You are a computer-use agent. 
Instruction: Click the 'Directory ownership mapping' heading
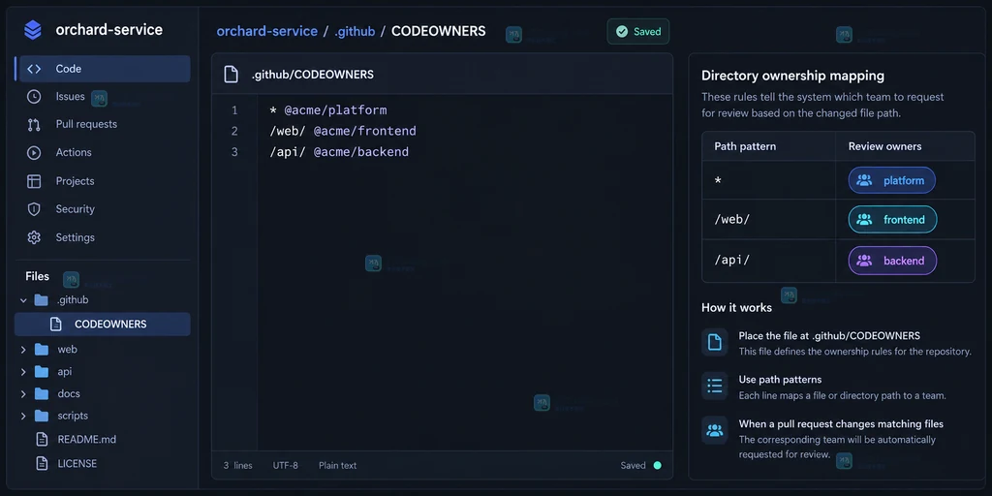click(x=792, y=76)
